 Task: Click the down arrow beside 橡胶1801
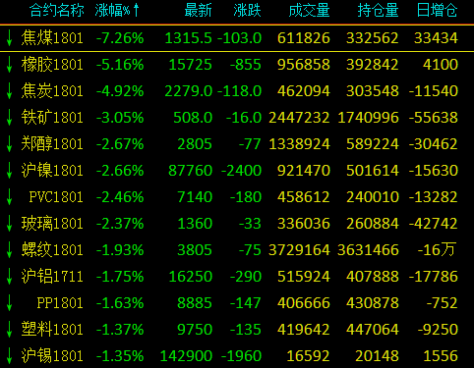pos(10,65)
